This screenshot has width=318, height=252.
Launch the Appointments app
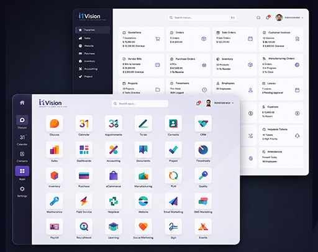pos(114,124)
